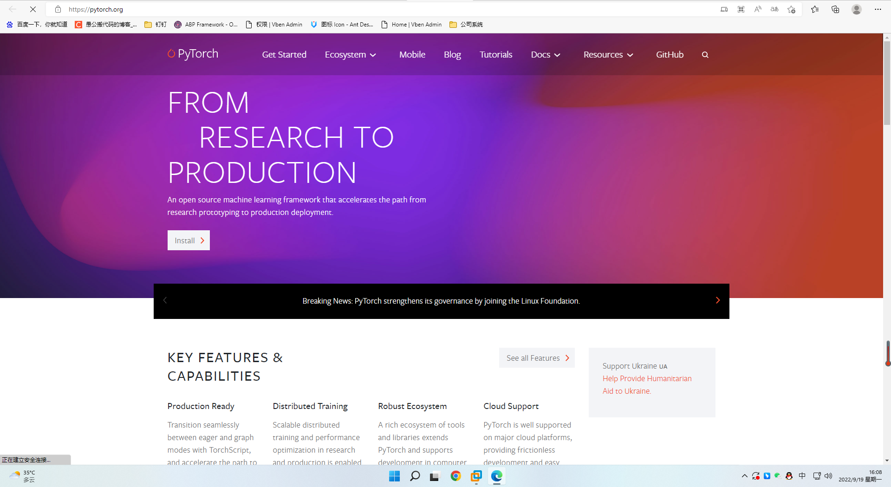Open the Breaking News Linux Foundation link
891x487 pixels.
441,301
